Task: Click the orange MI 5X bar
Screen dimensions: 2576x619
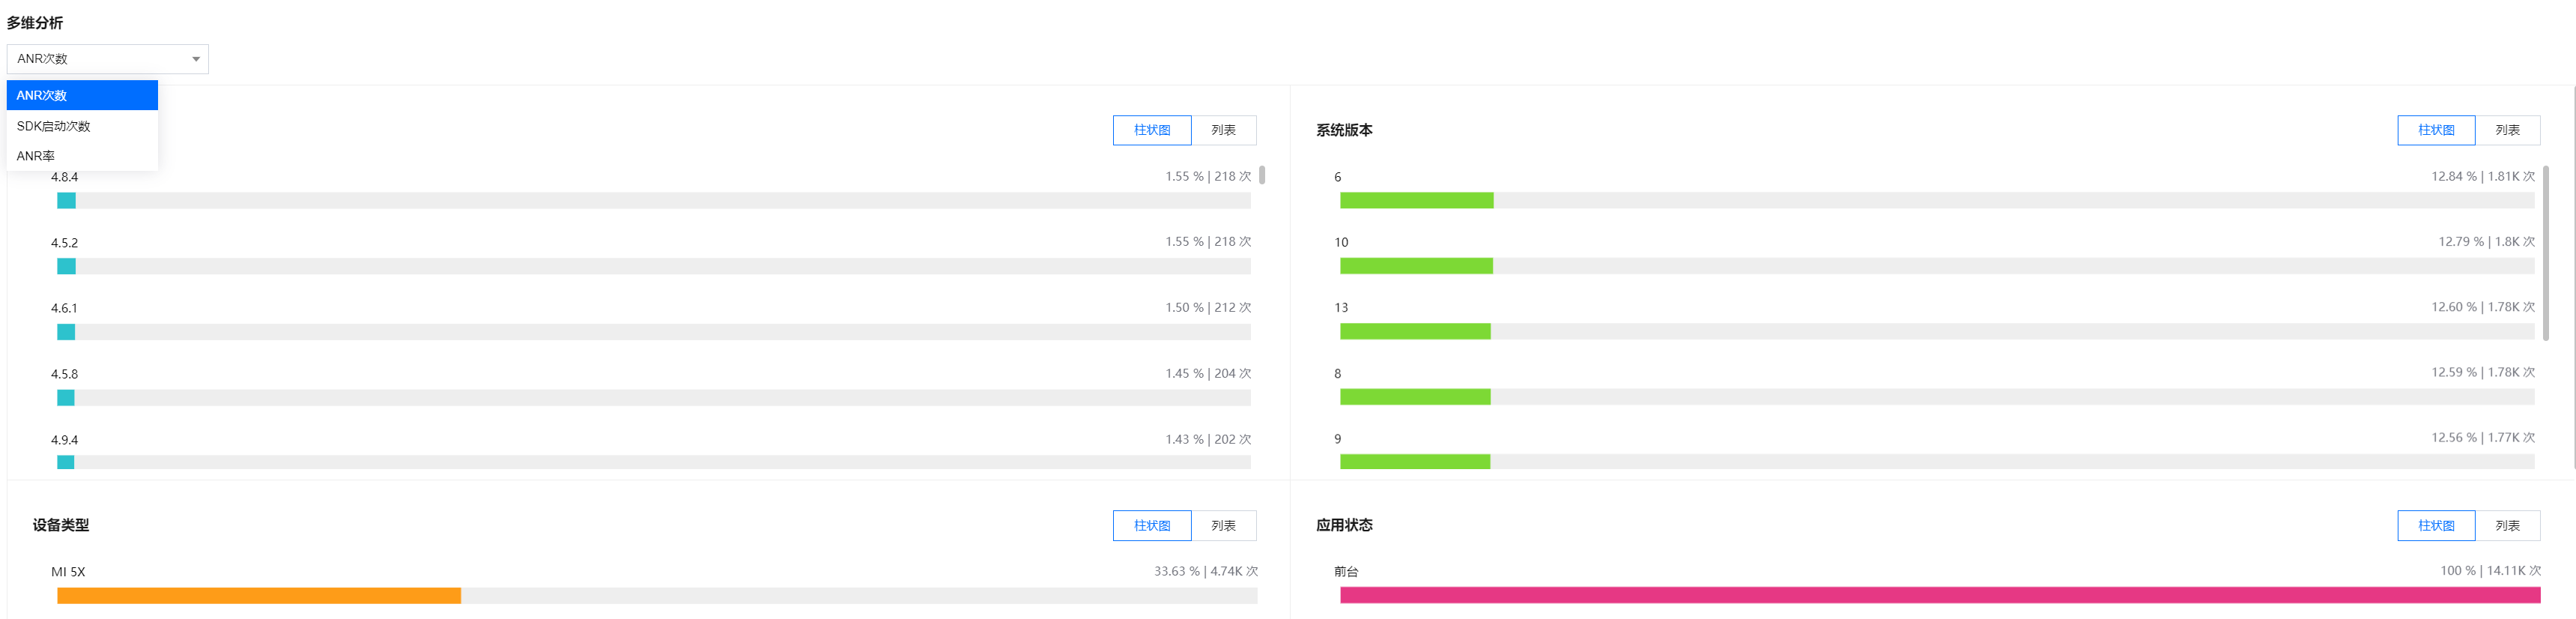Action: [259, 596]
